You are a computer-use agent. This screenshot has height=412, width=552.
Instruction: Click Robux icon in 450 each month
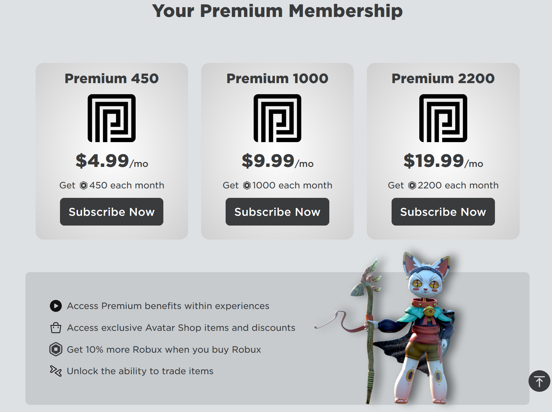tap(84, 185)
